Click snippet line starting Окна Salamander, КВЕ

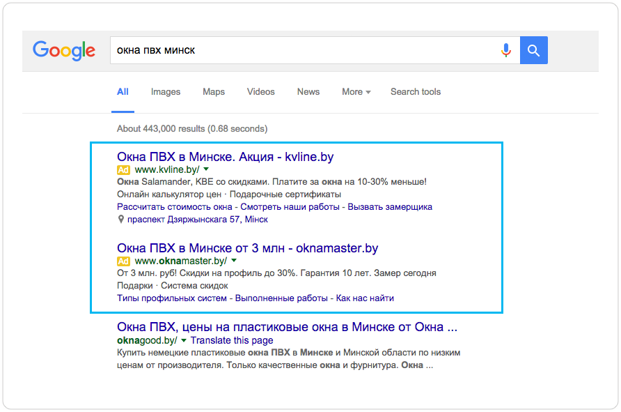pyautogui.click(x=272, y=182)
